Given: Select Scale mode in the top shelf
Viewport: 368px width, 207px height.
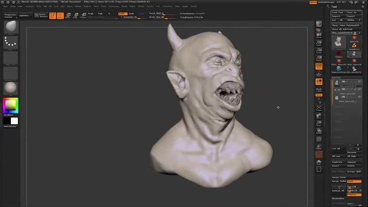Looking at the screenshot, I should pos(75,16).
